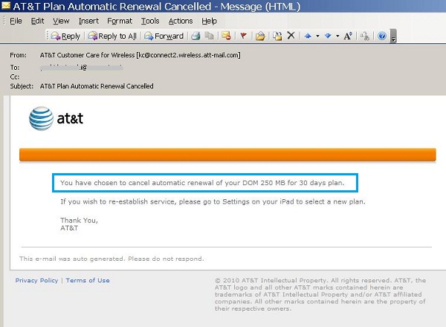Viewport: 446px width, 327px height.
Task: Click the 'This e-mail was auto generated' text
Action: [111, 259]
